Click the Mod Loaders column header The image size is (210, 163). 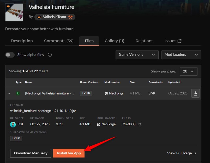(112, 82)
